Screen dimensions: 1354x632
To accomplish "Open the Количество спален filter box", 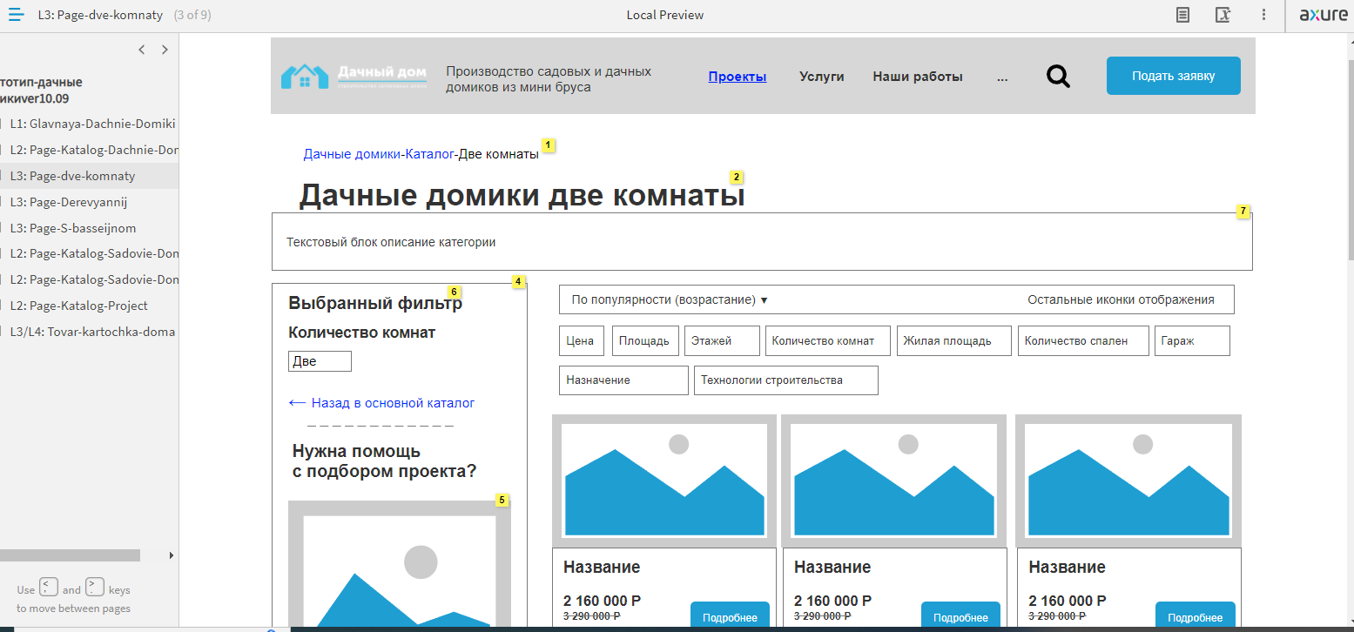I will pos(1083,341).
